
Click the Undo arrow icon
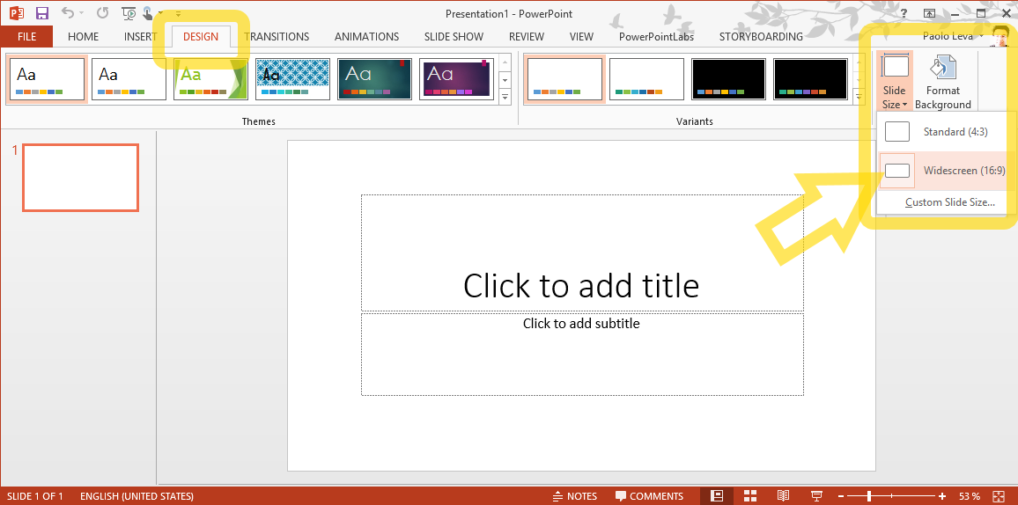68,13
